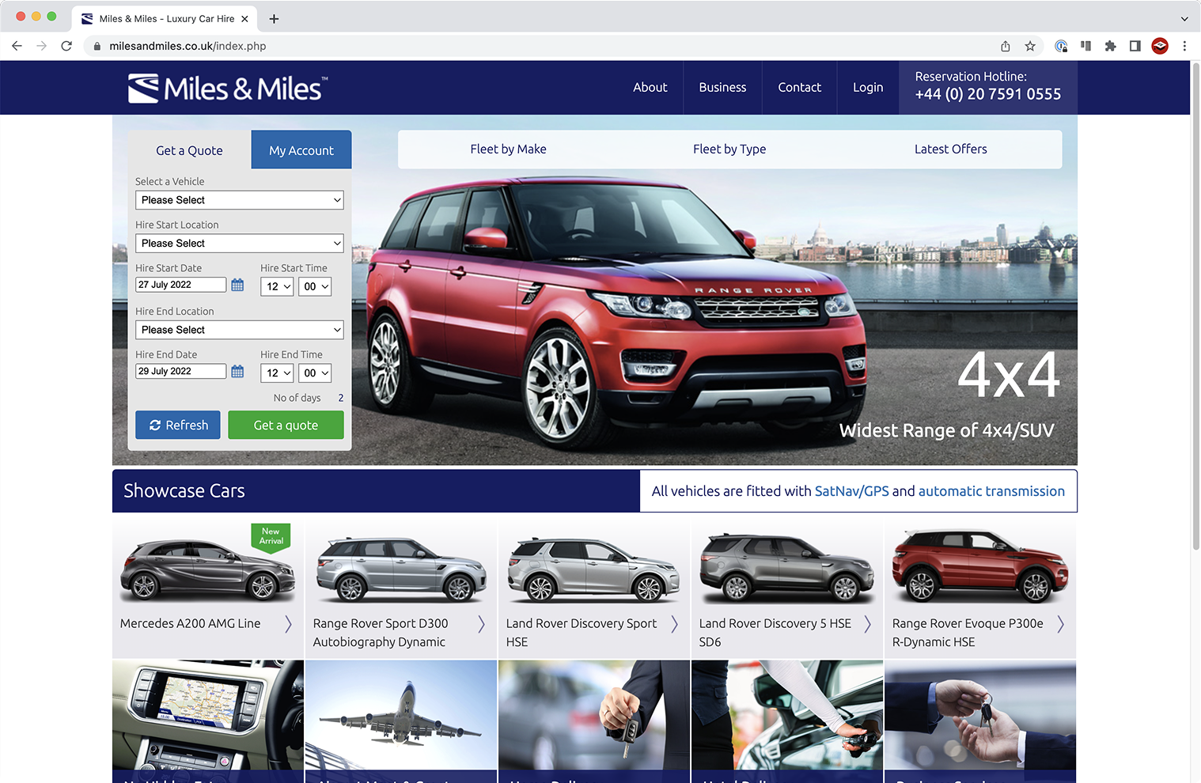Click the green Get a quote button
This screenshot has width=1201, height=783.
286,425
